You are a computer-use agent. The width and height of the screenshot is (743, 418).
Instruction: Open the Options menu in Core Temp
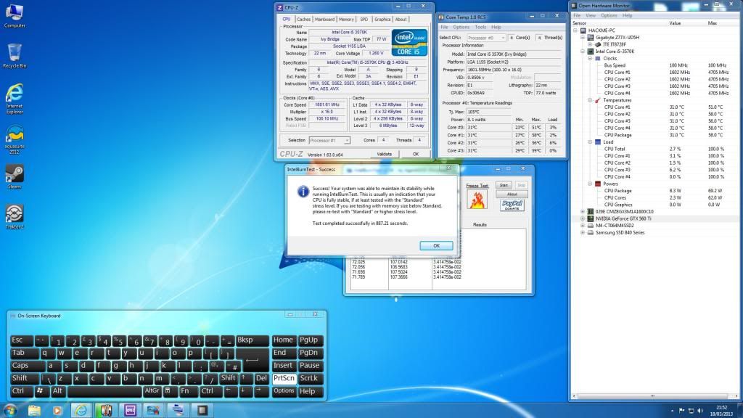(461, 28)
